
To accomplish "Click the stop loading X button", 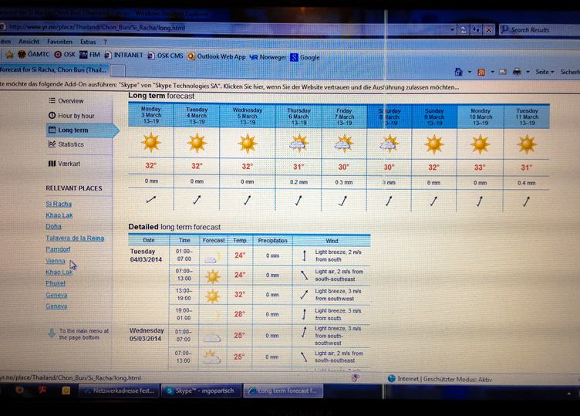I will click(489, 29).
